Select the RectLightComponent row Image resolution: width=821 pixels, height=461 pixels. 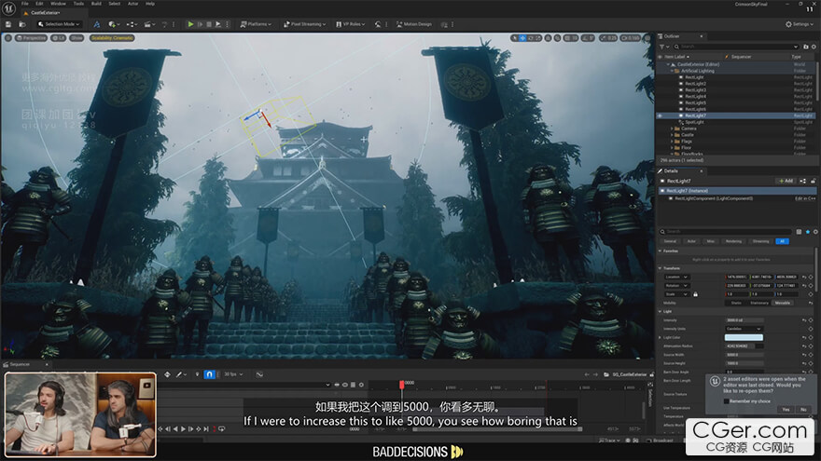737,198
